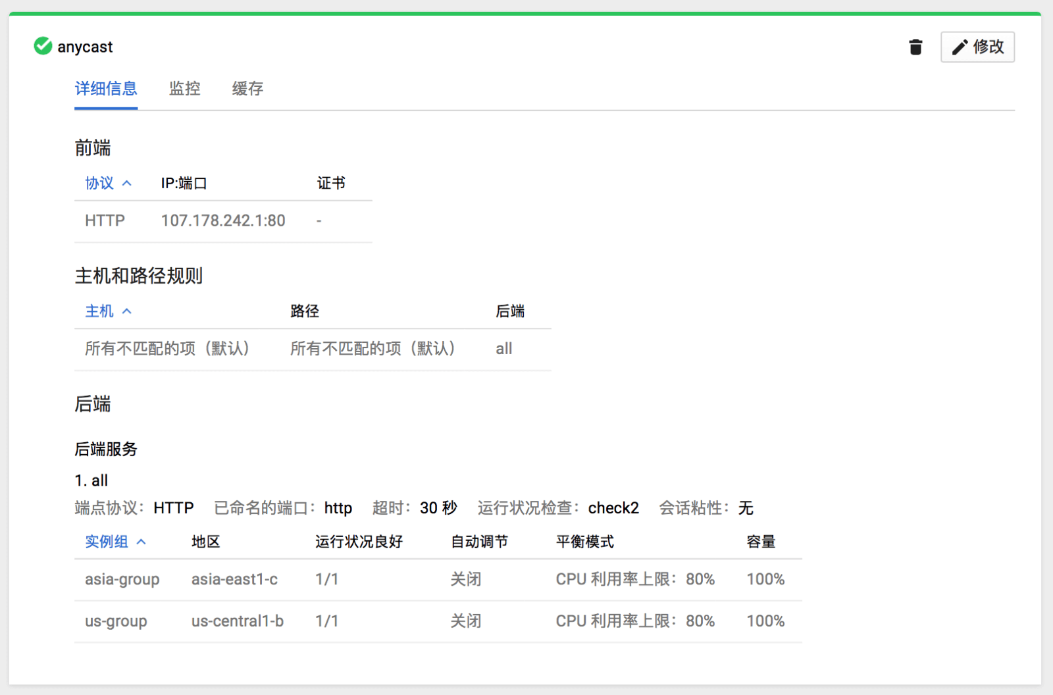Screen dimensions: 1053x695
Task: Click the asia-east1-c region cell
Action: click(234, 579)
